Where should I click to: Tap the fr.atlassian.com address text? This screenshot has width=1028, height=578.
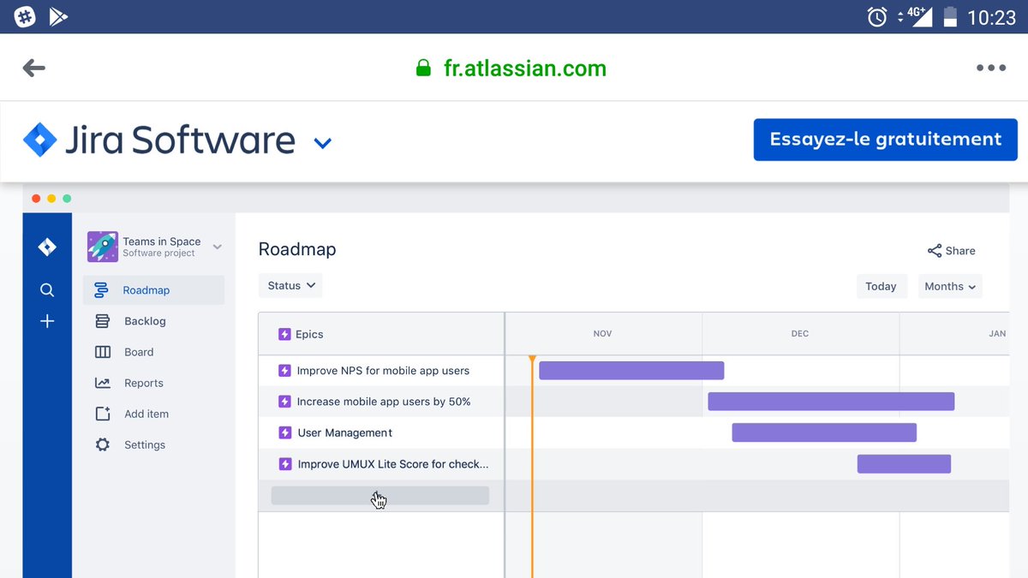[x=525, y=69]
